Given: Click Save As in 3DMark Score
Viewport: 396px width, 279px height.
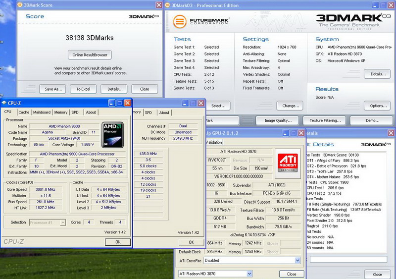Looking at the screenshot, I should 52,89.
